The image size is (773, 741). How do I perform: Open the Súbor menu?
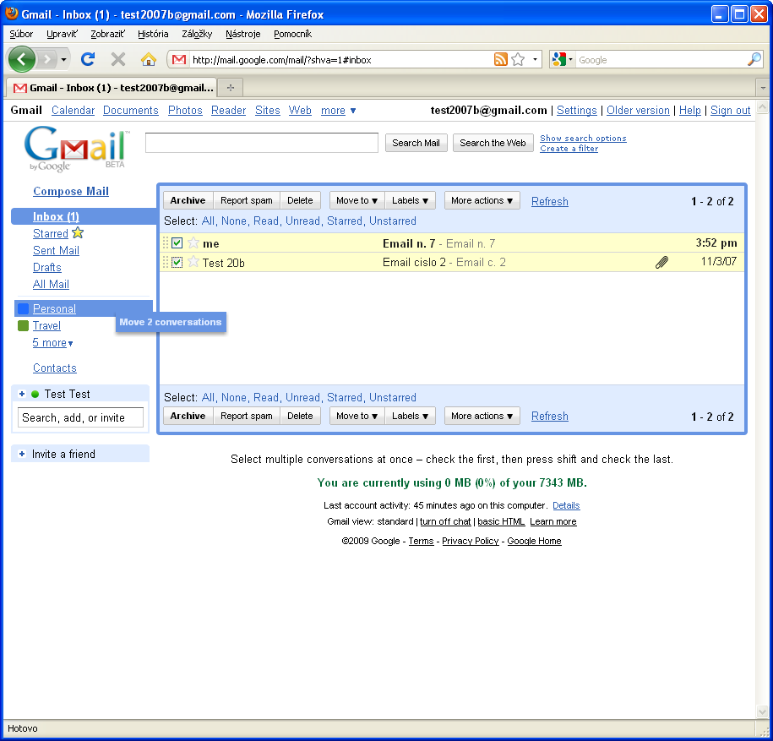point(21,34)
